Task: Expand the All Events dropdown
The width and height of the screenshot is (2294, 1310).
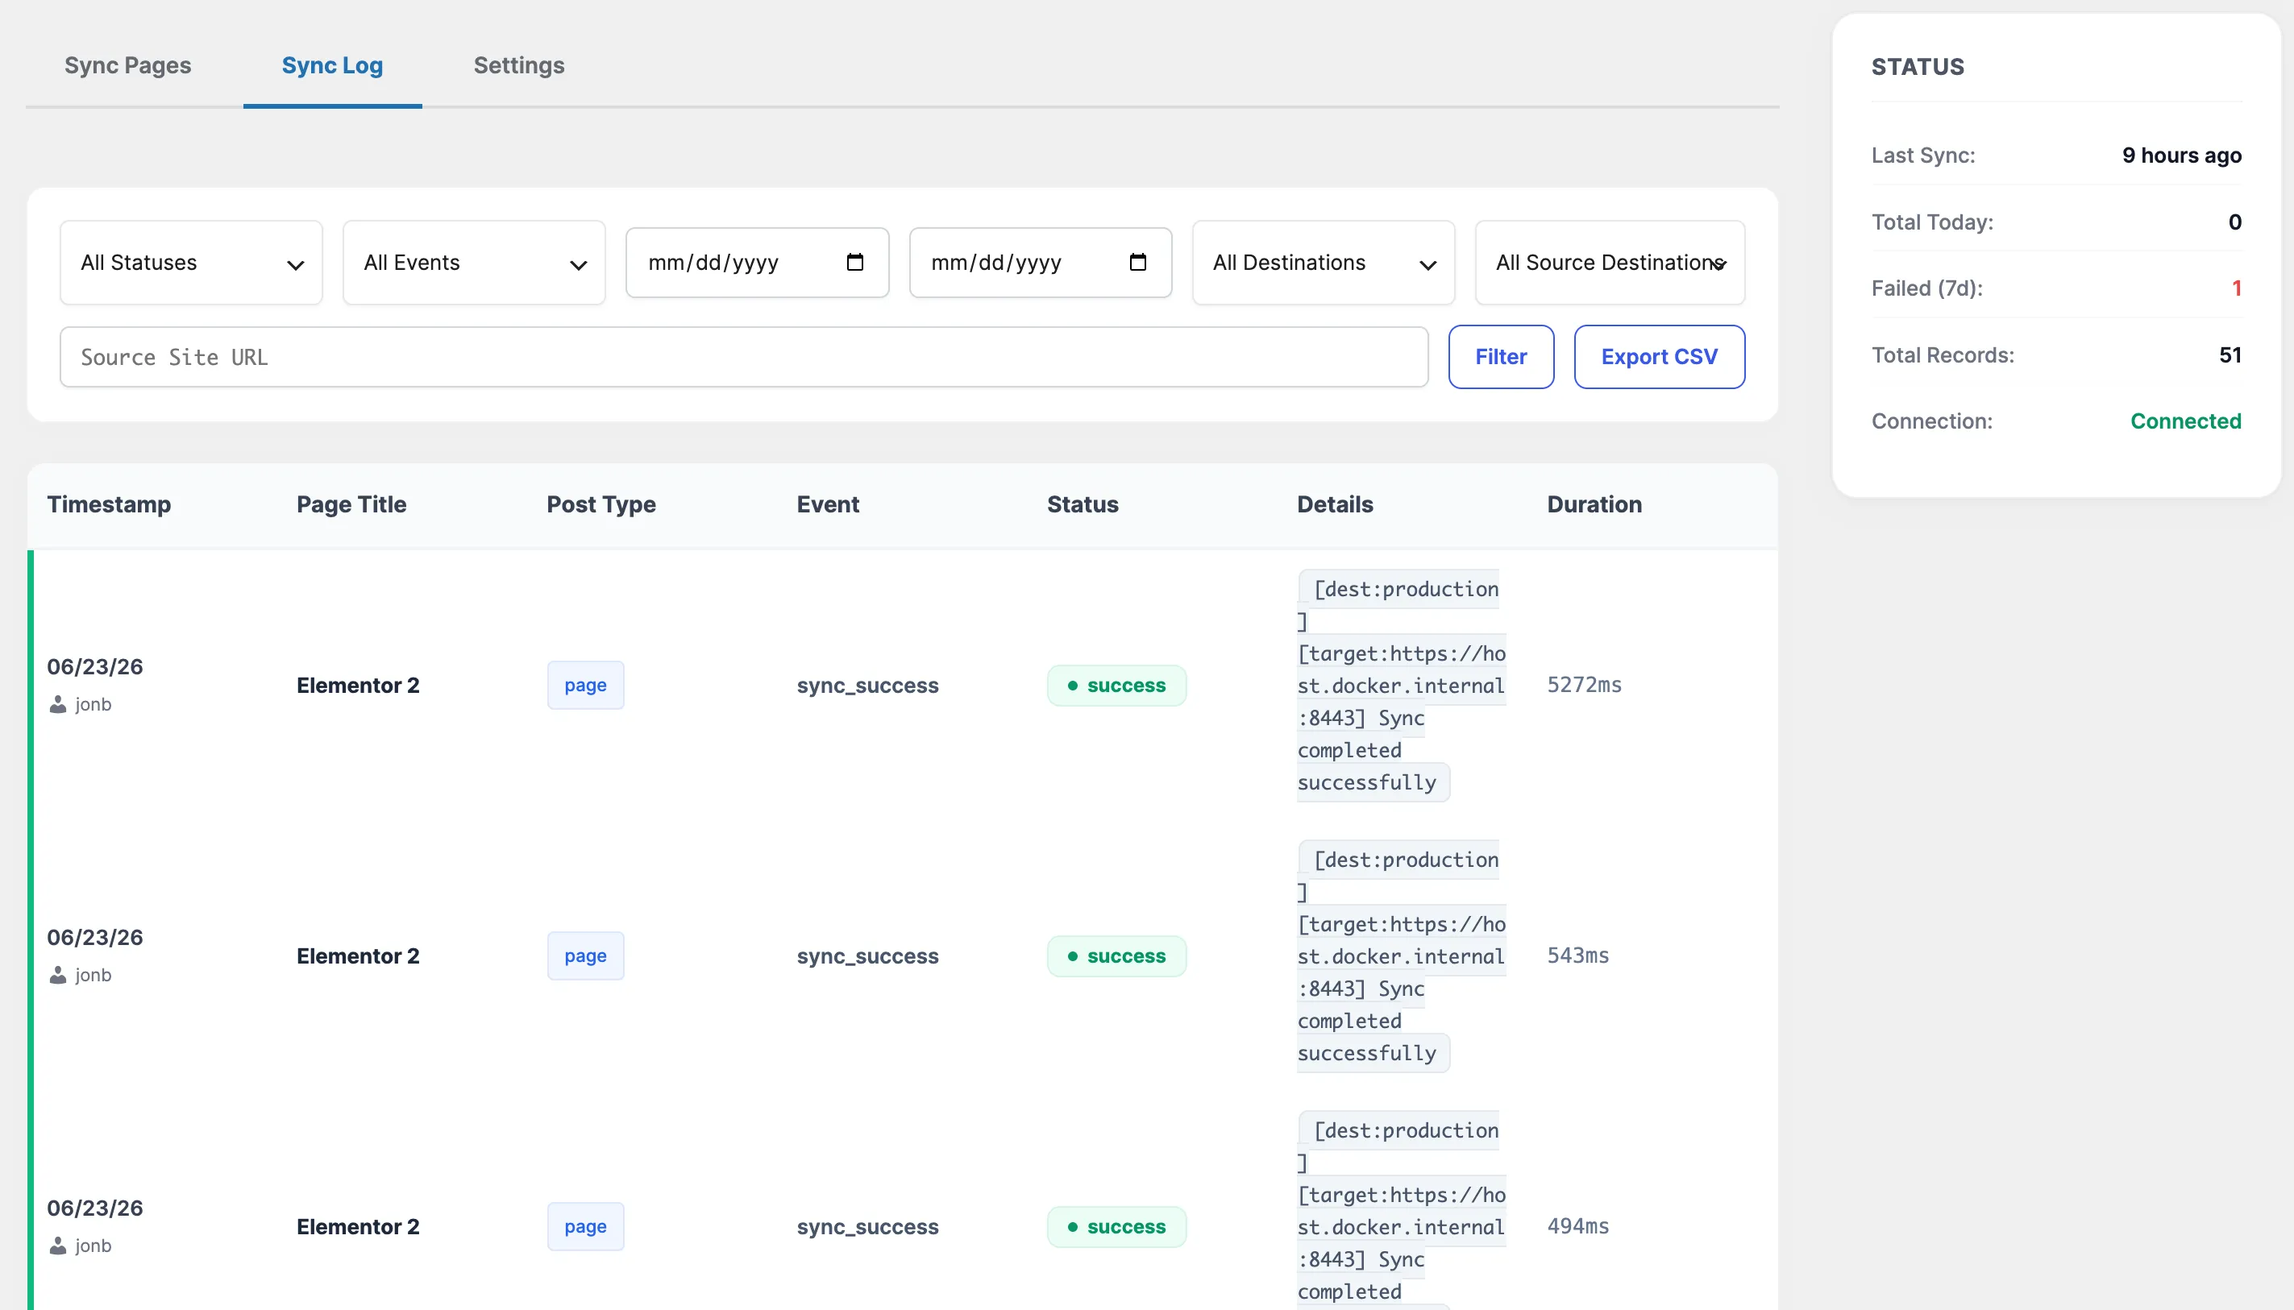Action: (474, 263)
